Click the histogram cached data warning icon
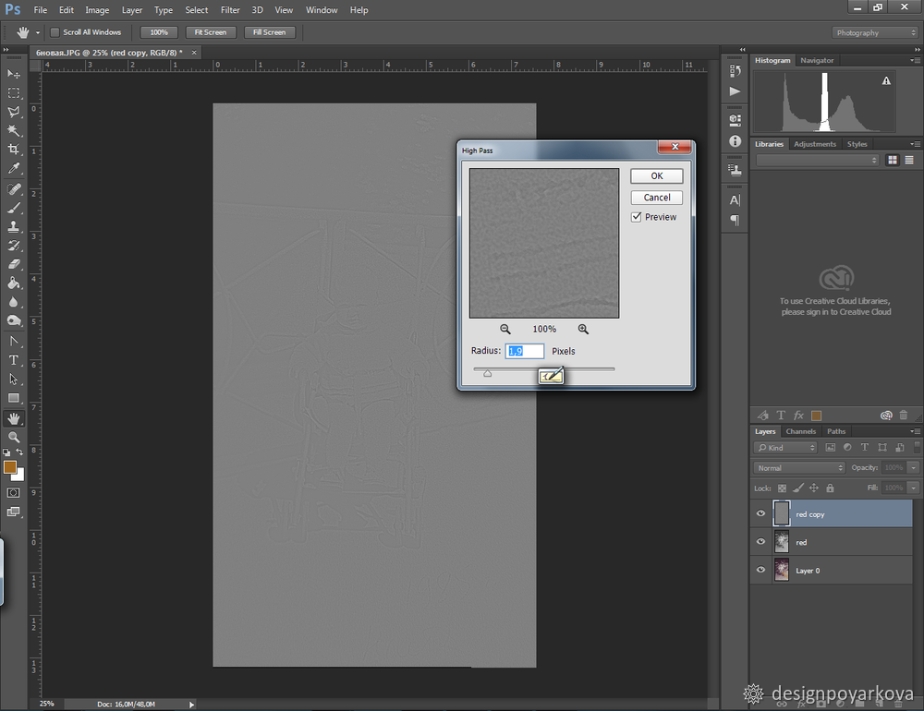The height and width of the screenshot is (711, 924). 886,80
